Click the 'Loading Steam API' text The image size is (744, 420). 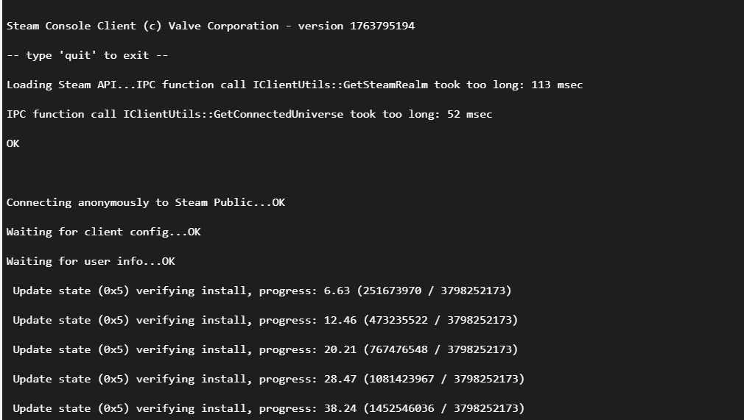(58, 85)
